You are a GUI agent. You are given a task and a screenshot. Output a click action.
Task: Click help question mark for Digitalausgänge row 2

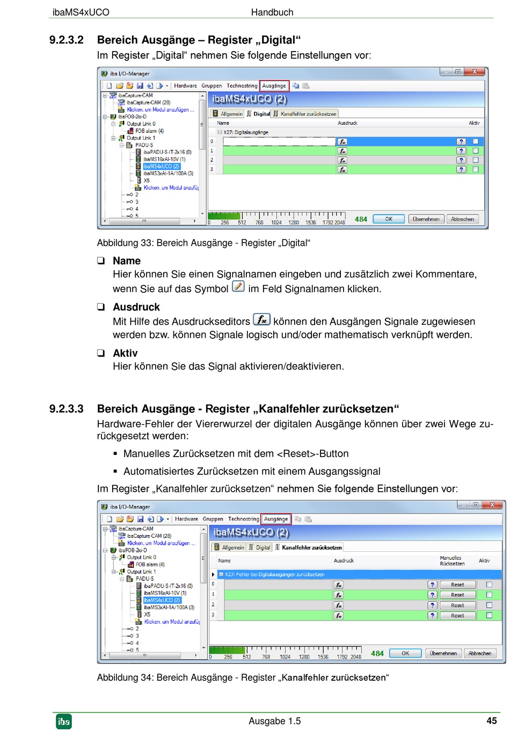coord(461,160)
